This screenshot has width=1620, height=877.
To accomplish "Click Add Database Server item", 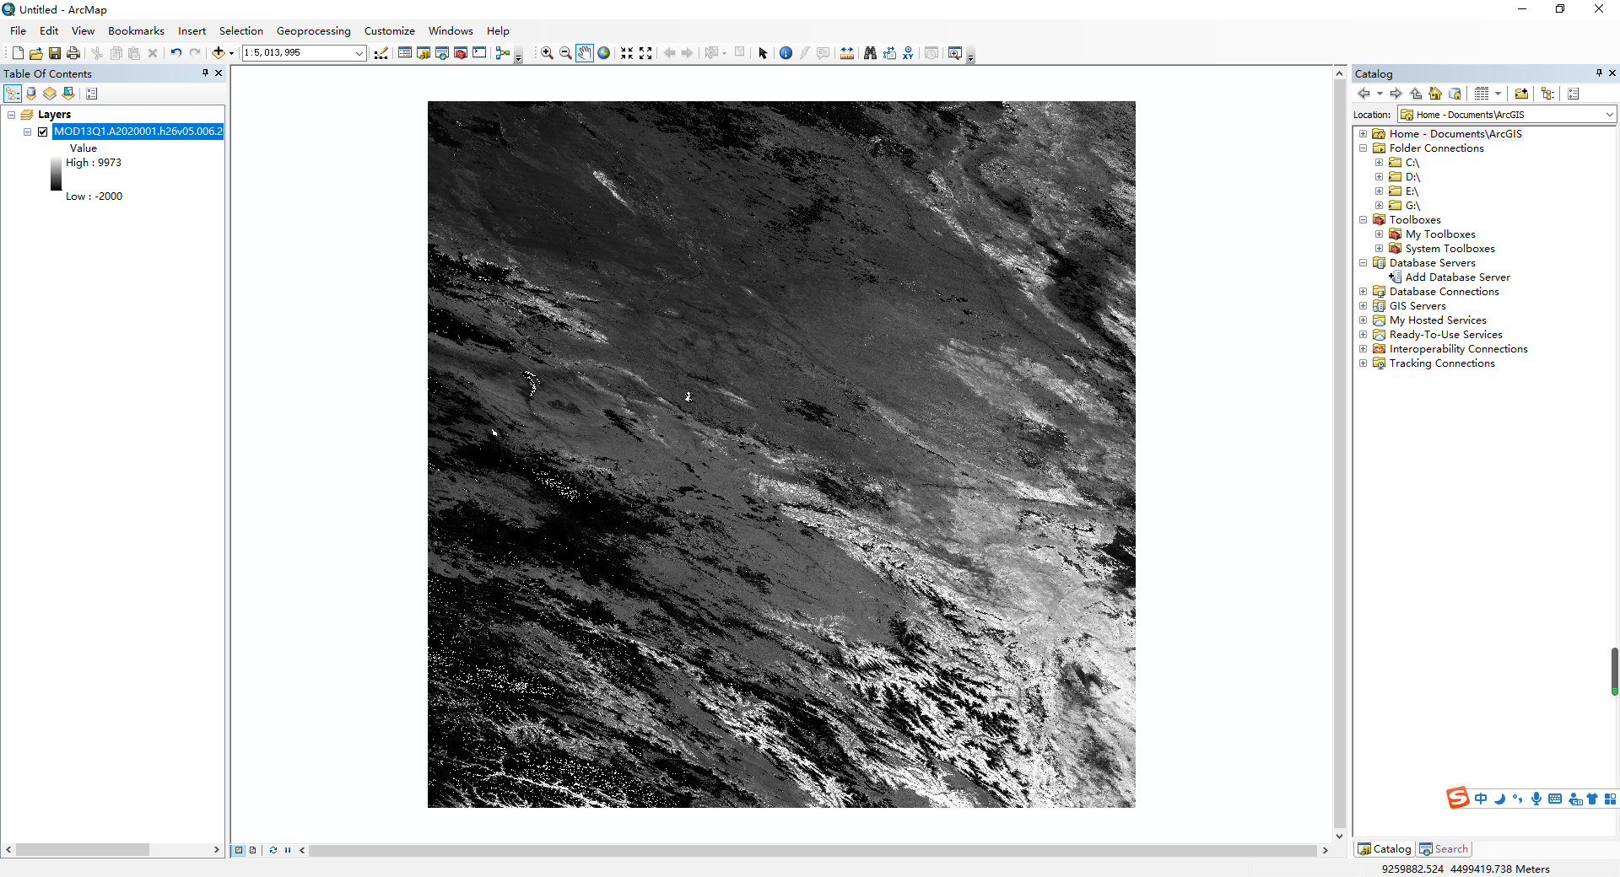I will (1457, 277).
